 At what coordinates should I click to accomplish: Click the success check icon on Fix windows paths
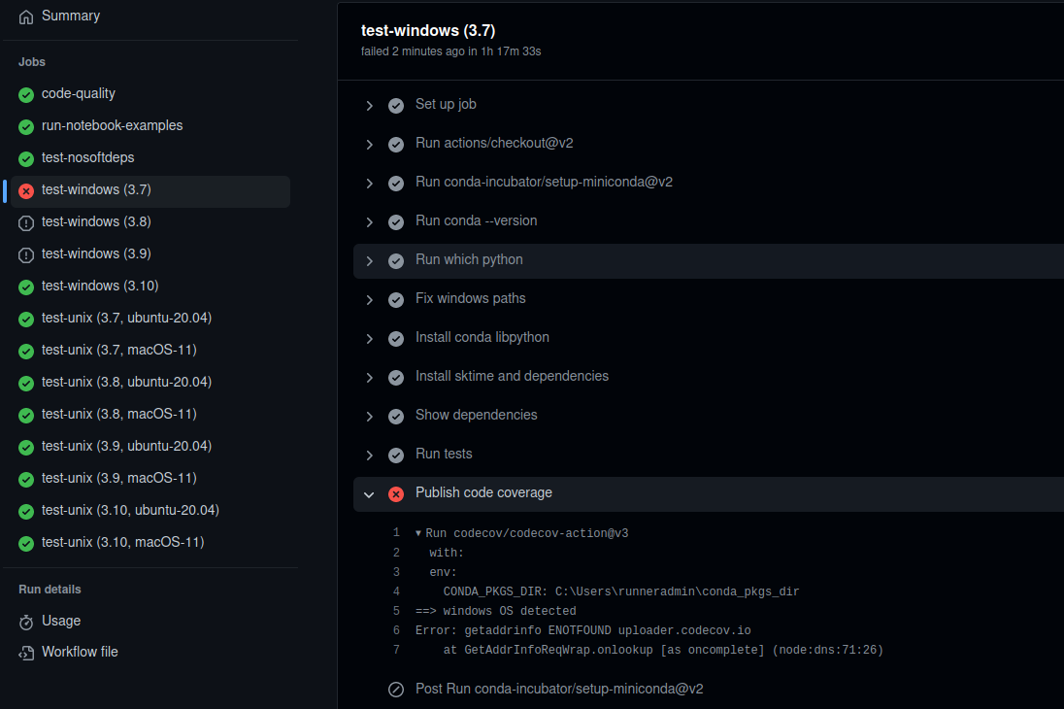click(x=396, y=299)
